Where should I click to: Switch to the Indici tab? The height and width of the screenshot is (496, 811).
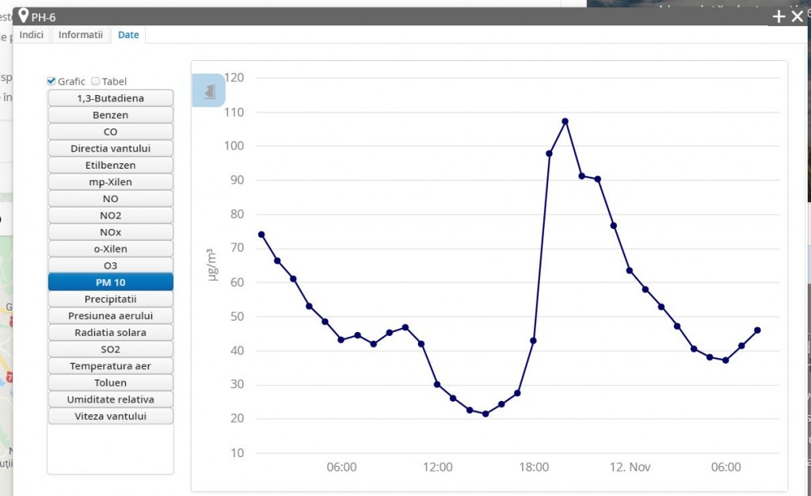pyautogui.click(x=32, y=35)
